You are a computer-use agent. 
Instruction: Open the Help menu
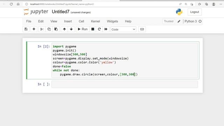128,21
